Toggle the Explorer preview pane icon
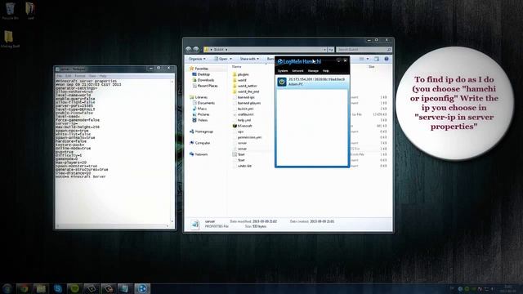 376,59
